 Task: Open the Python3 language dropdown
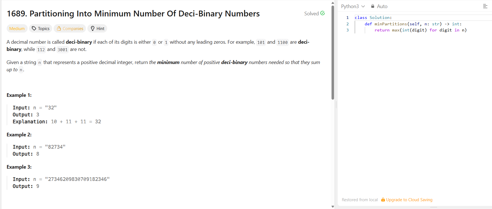(353, 6)
